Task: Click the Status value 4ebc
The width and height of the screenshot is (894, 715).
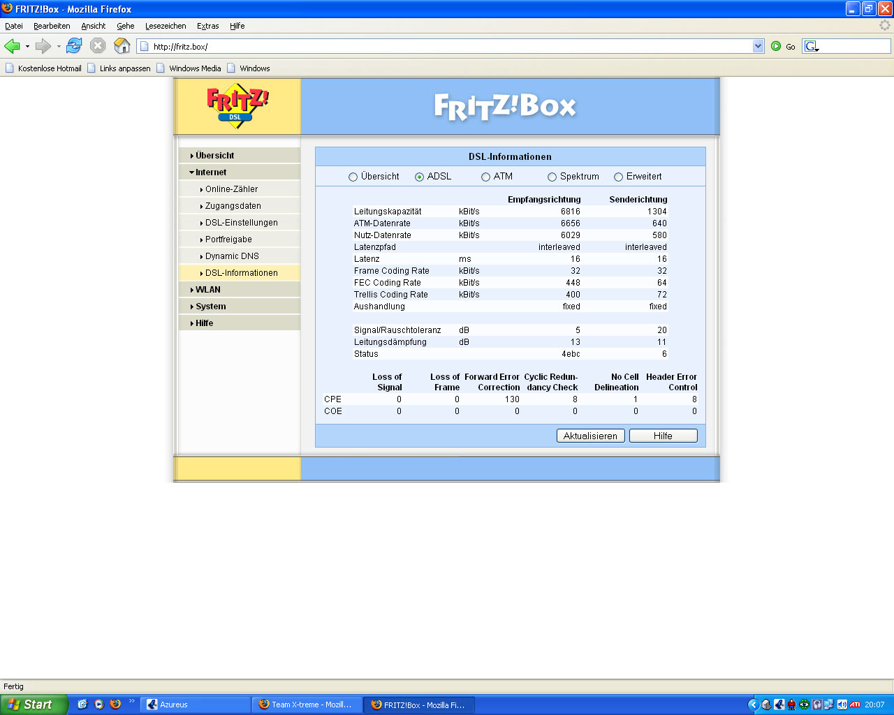Action: click(571, 354)
